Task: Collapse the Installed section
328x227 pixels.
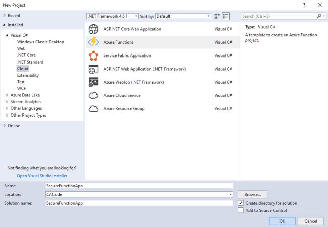Action: 4,25
